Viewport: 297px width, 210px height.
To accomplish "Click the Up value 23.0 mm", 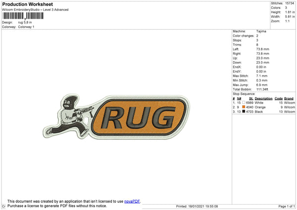I will click(263, 58).
